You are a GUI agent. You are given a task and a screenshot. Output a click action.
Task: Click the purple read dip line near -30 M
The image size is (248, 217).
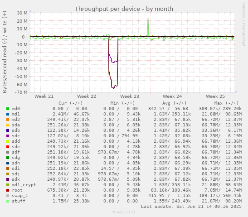(114, 62)
